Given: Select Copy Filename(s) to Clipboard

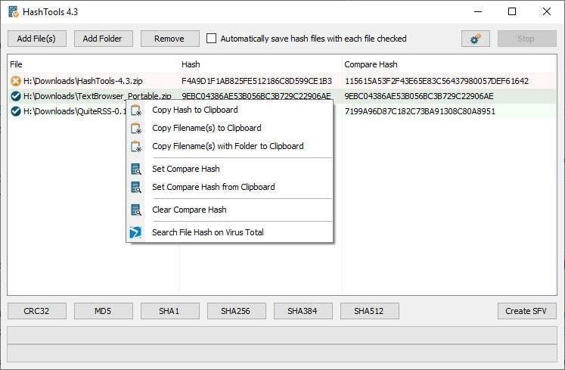Looking at the screenshot, I should 229,128.
